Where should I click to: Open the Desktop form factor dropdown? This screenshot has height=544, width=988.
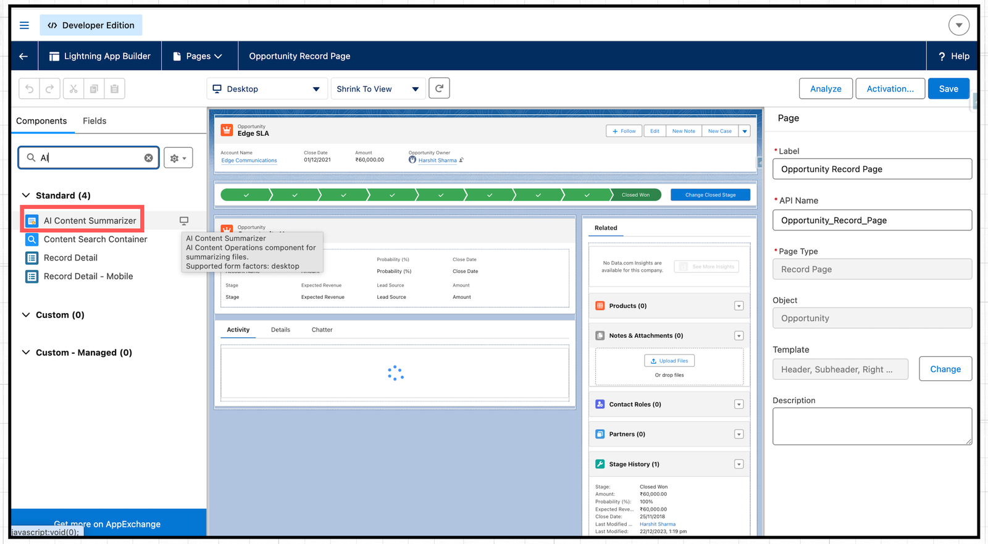pyautogui.click(x=266, y=89)
